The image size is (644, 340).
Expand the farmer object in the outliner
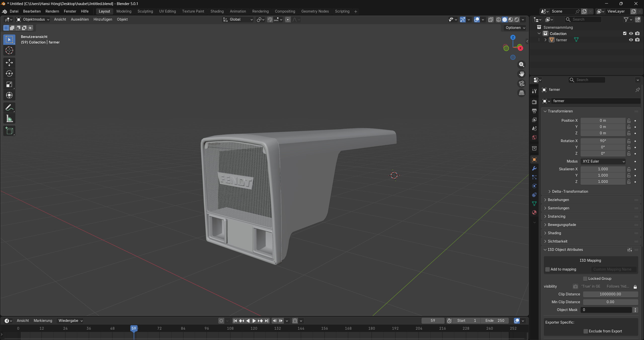click(545, 40)
